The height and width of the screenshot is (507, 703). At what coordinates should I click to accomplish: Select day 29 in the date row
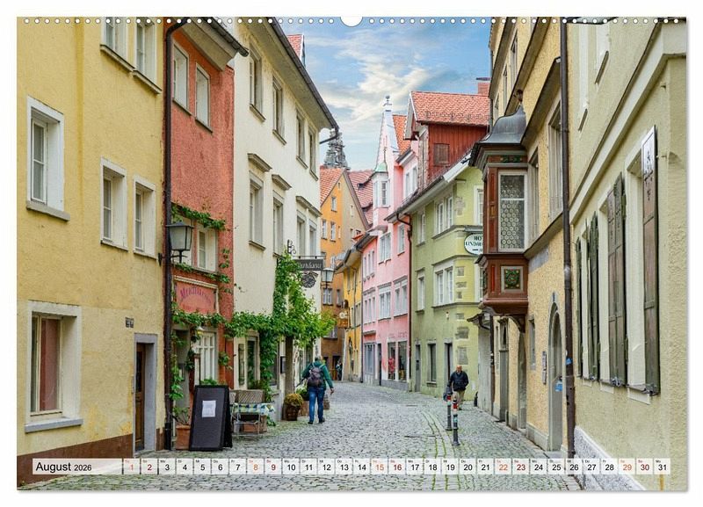tap(627, 467)
